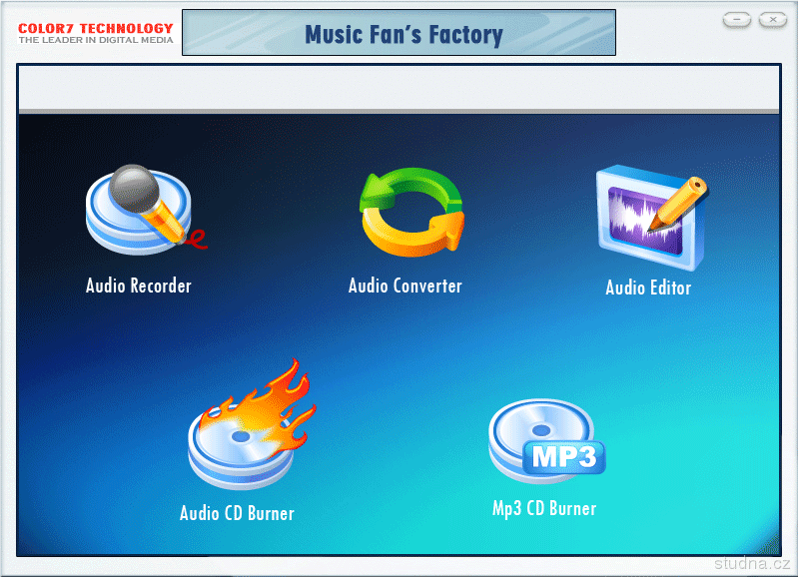Open the Mp3 CD Burner disc icon

point(547,441)
